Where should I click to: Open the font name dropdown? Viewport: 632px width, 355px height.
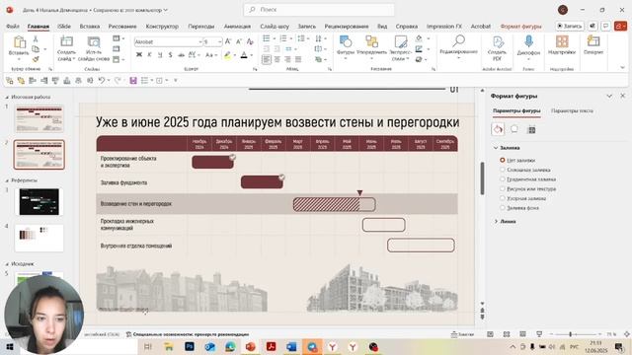pyautogui.click(x=199, y=41)
